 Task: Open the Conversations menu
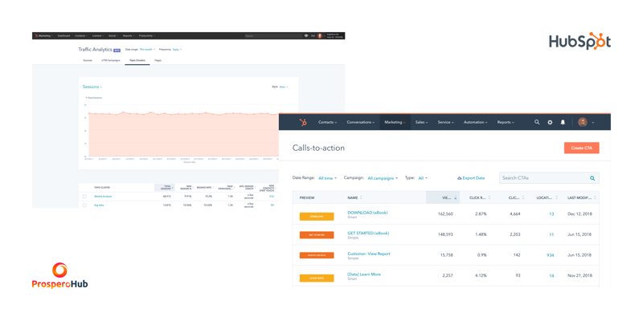tap(360, 123)
